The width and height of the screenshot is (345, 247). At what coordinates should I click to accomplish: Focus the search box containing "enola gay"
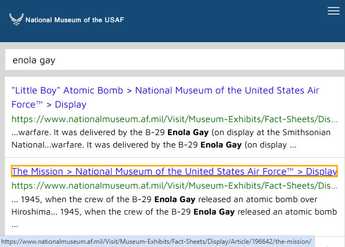pos(173,60)
